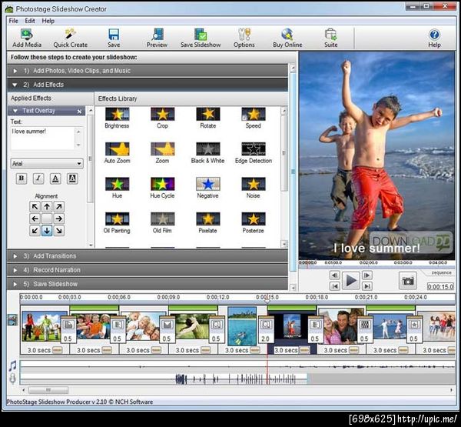Select the Brightness effect
The width and height of the screenshot is (461, 427).
coord(117,118)
